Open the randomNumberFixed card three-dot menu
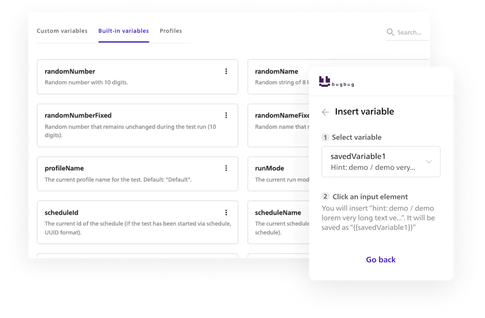This screenshot has height=318, width=485. [226, 115]
